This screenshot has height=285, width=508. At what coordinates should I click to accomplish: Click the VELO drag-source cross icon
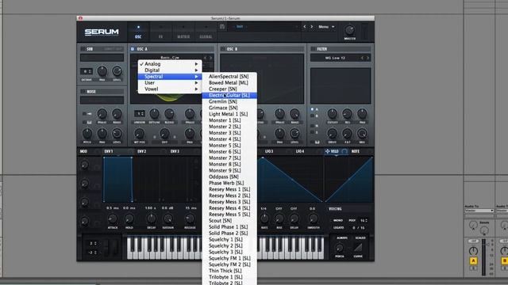327,151
